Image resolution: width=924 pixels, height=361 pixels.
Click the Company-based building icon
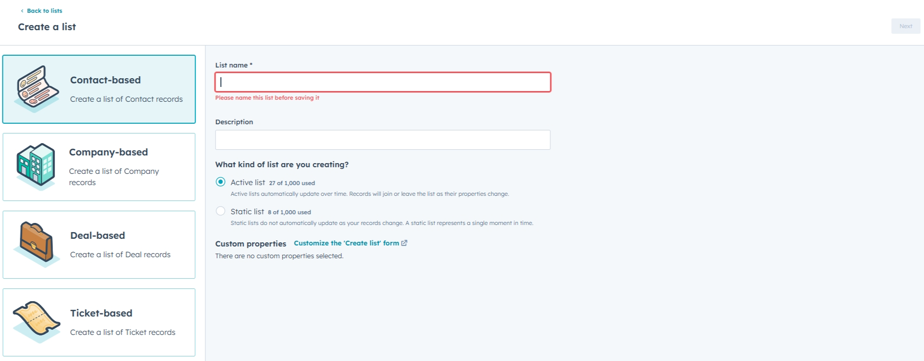click(36, 166)
